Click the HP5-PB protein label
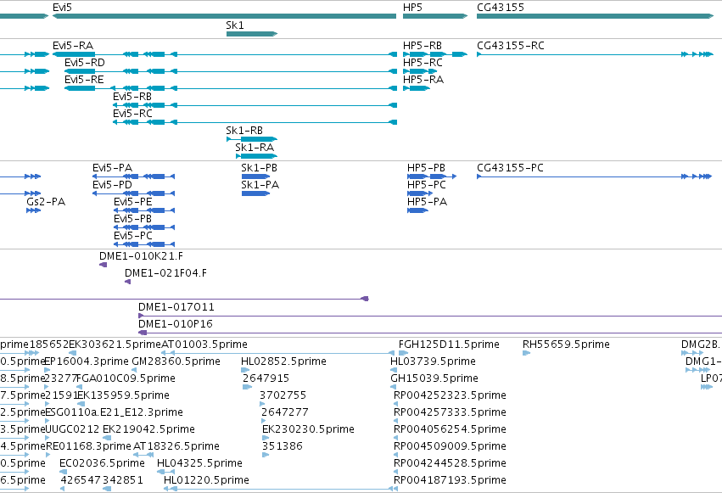Image resolution: width=722 pixels, height=493 pixels. click(x=427, y=168)
